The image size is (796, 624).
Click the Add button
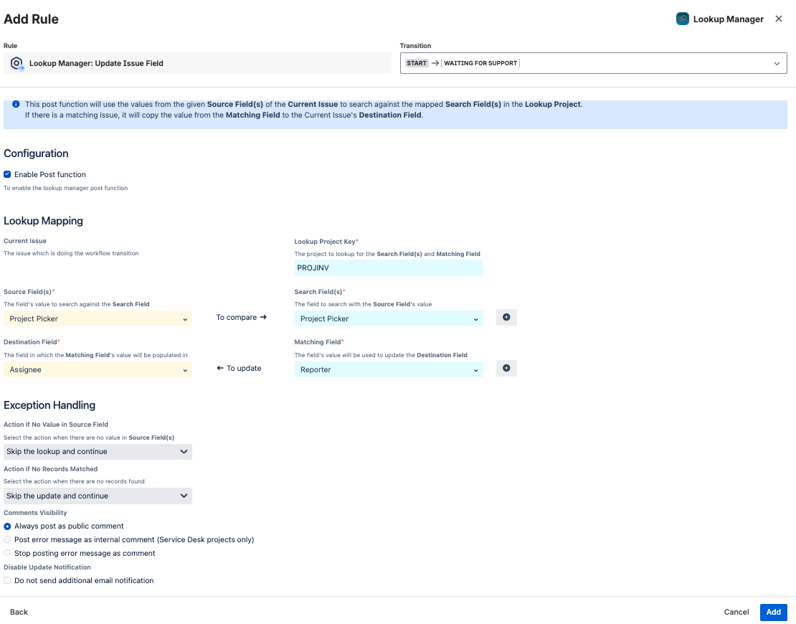[x=773, y=612]
